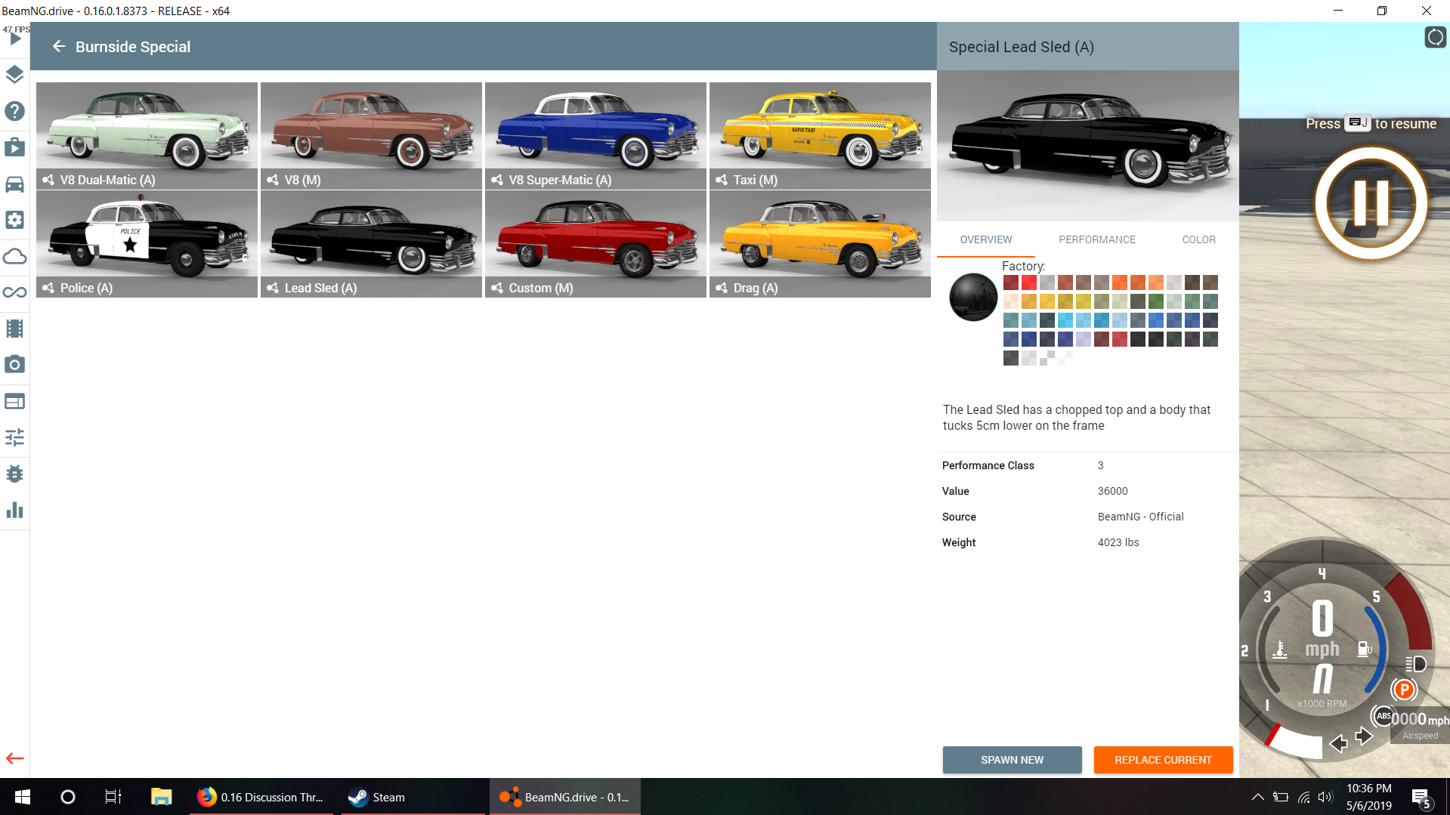Pick the vivid green factory color swatch
Image resolution: width=1450 pixels, height=815 pixels.
[x=1156, y=301]
